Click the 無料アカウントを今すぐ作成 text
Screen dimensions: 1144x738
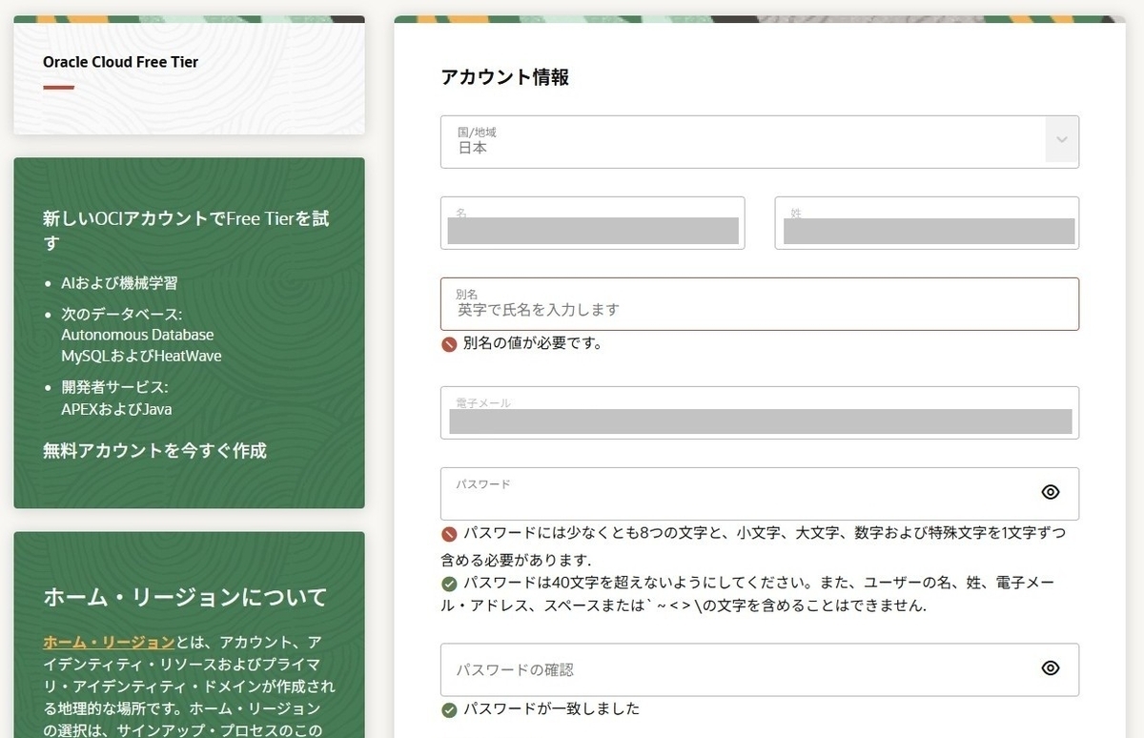[x=154, y=450]
